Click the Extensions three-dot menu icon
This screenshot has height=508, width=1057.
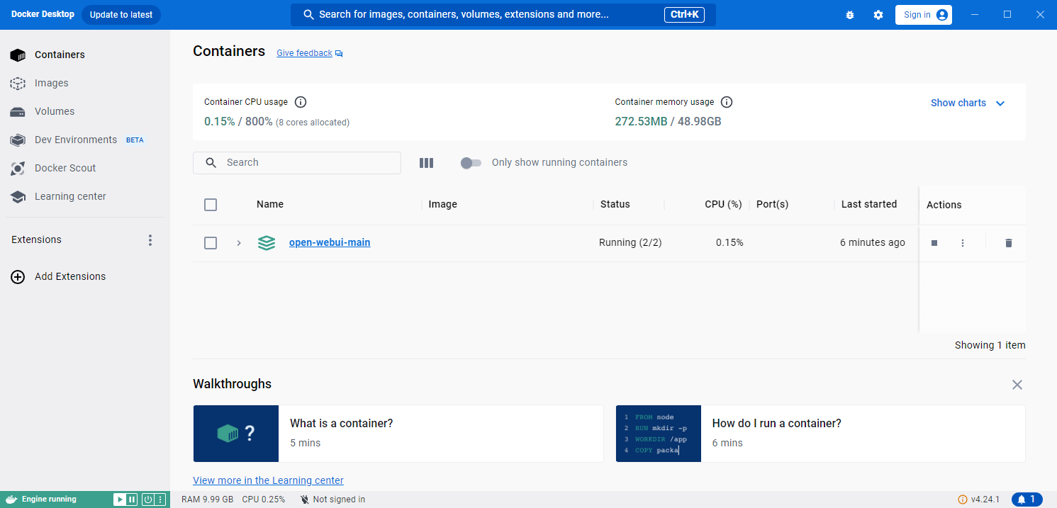tap(150, 240)
